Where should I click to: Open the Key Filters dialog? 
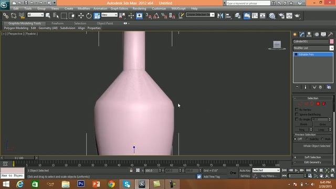click(x=269, y=176)
